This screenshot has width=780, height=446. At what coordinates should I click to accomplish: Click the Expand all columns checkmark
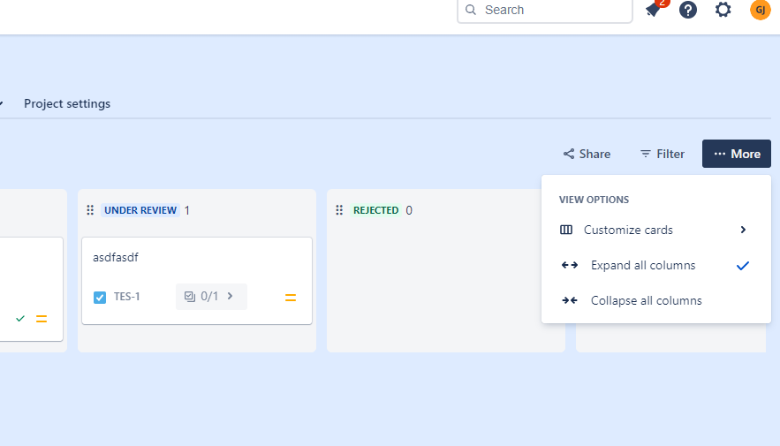click(x=743, y=266)
